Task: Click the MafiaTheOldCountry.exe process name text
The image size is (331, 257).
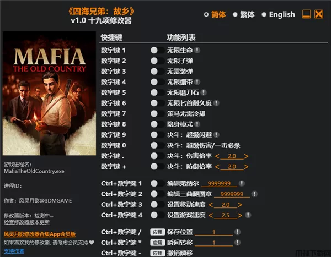Action: (34, 171)
